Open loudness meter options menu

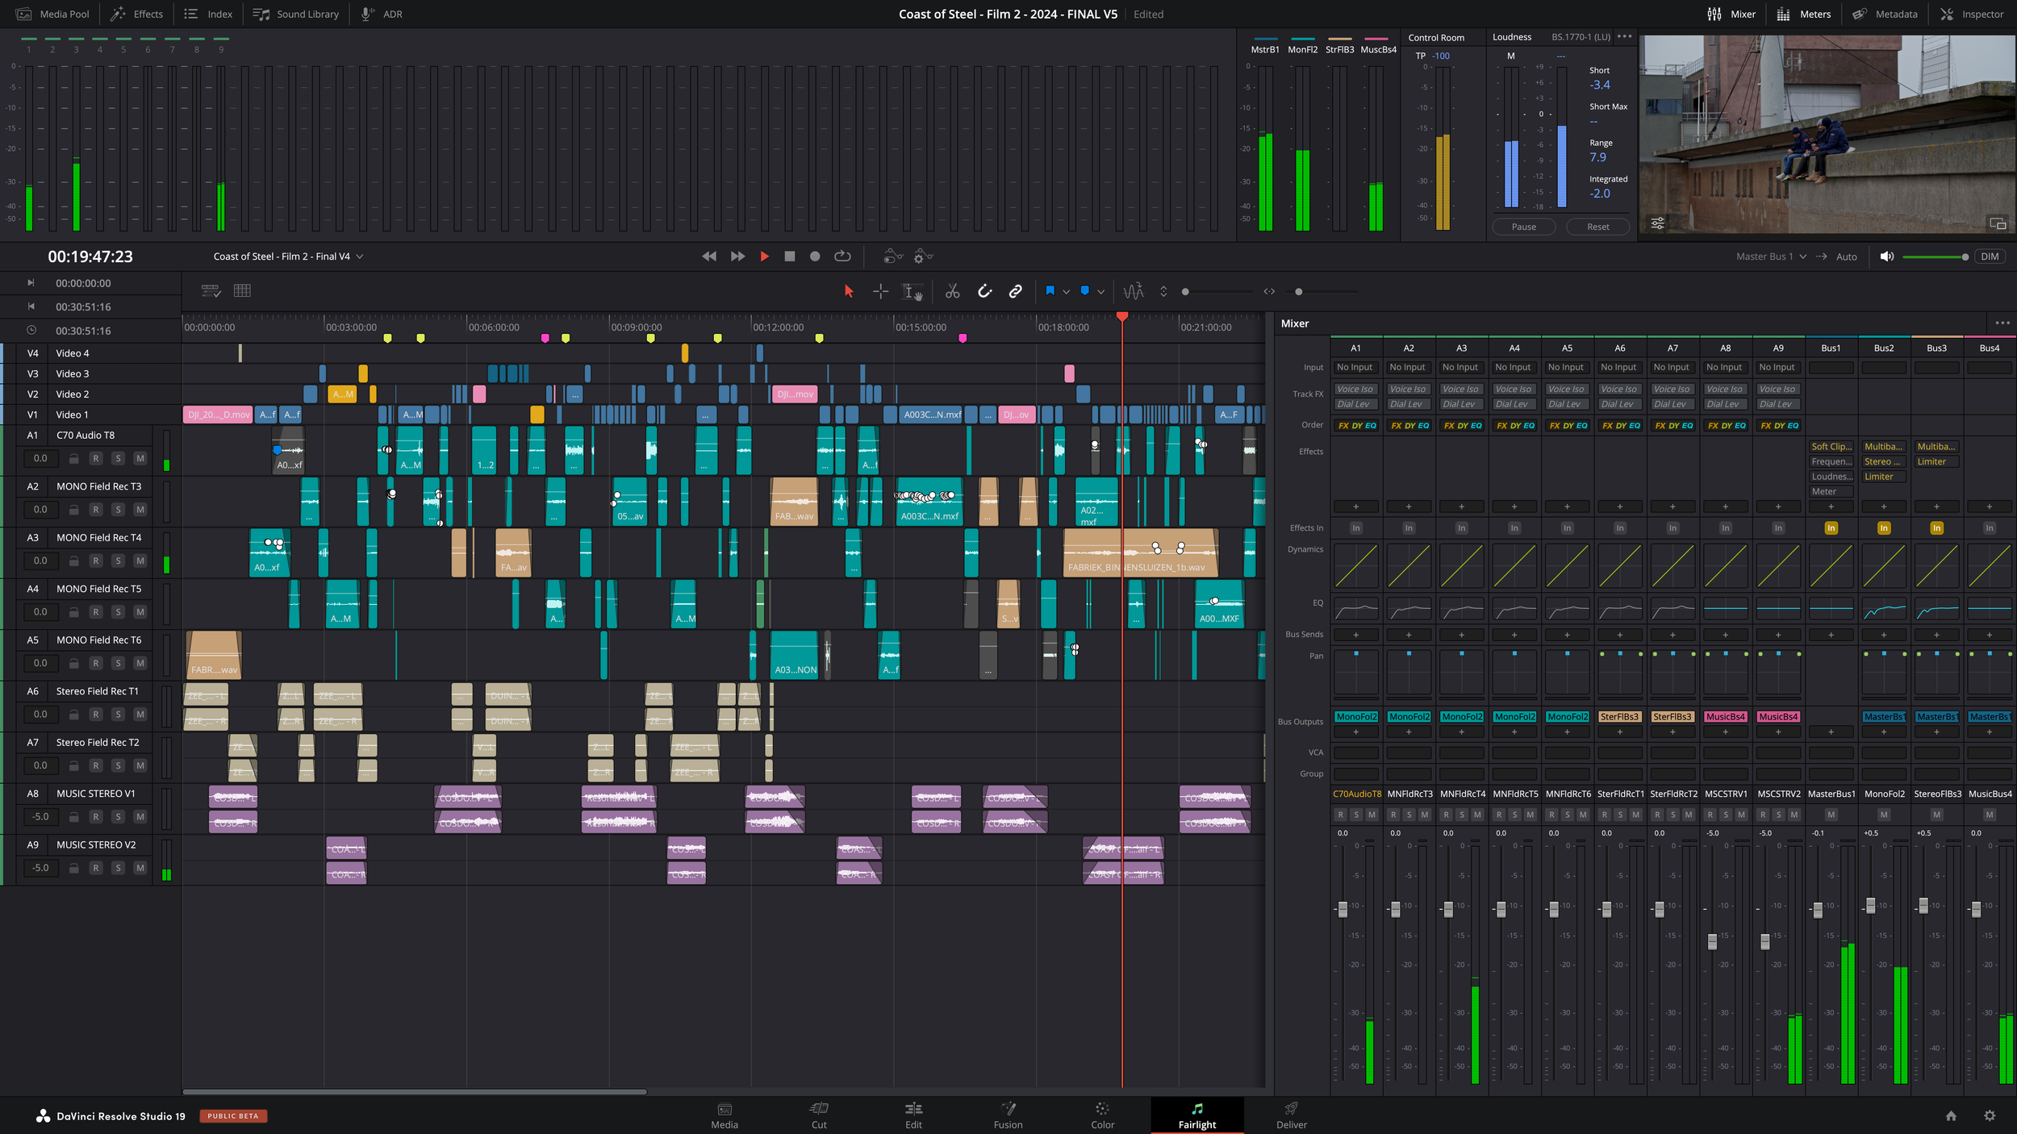1624,36
